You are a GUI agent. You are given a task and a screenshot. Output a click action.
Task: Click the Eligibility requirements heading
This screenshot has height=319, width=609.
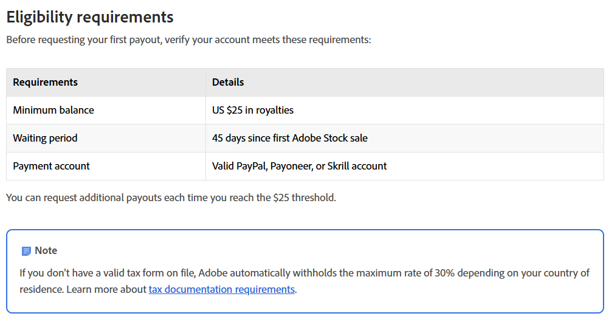pos(90,17)
